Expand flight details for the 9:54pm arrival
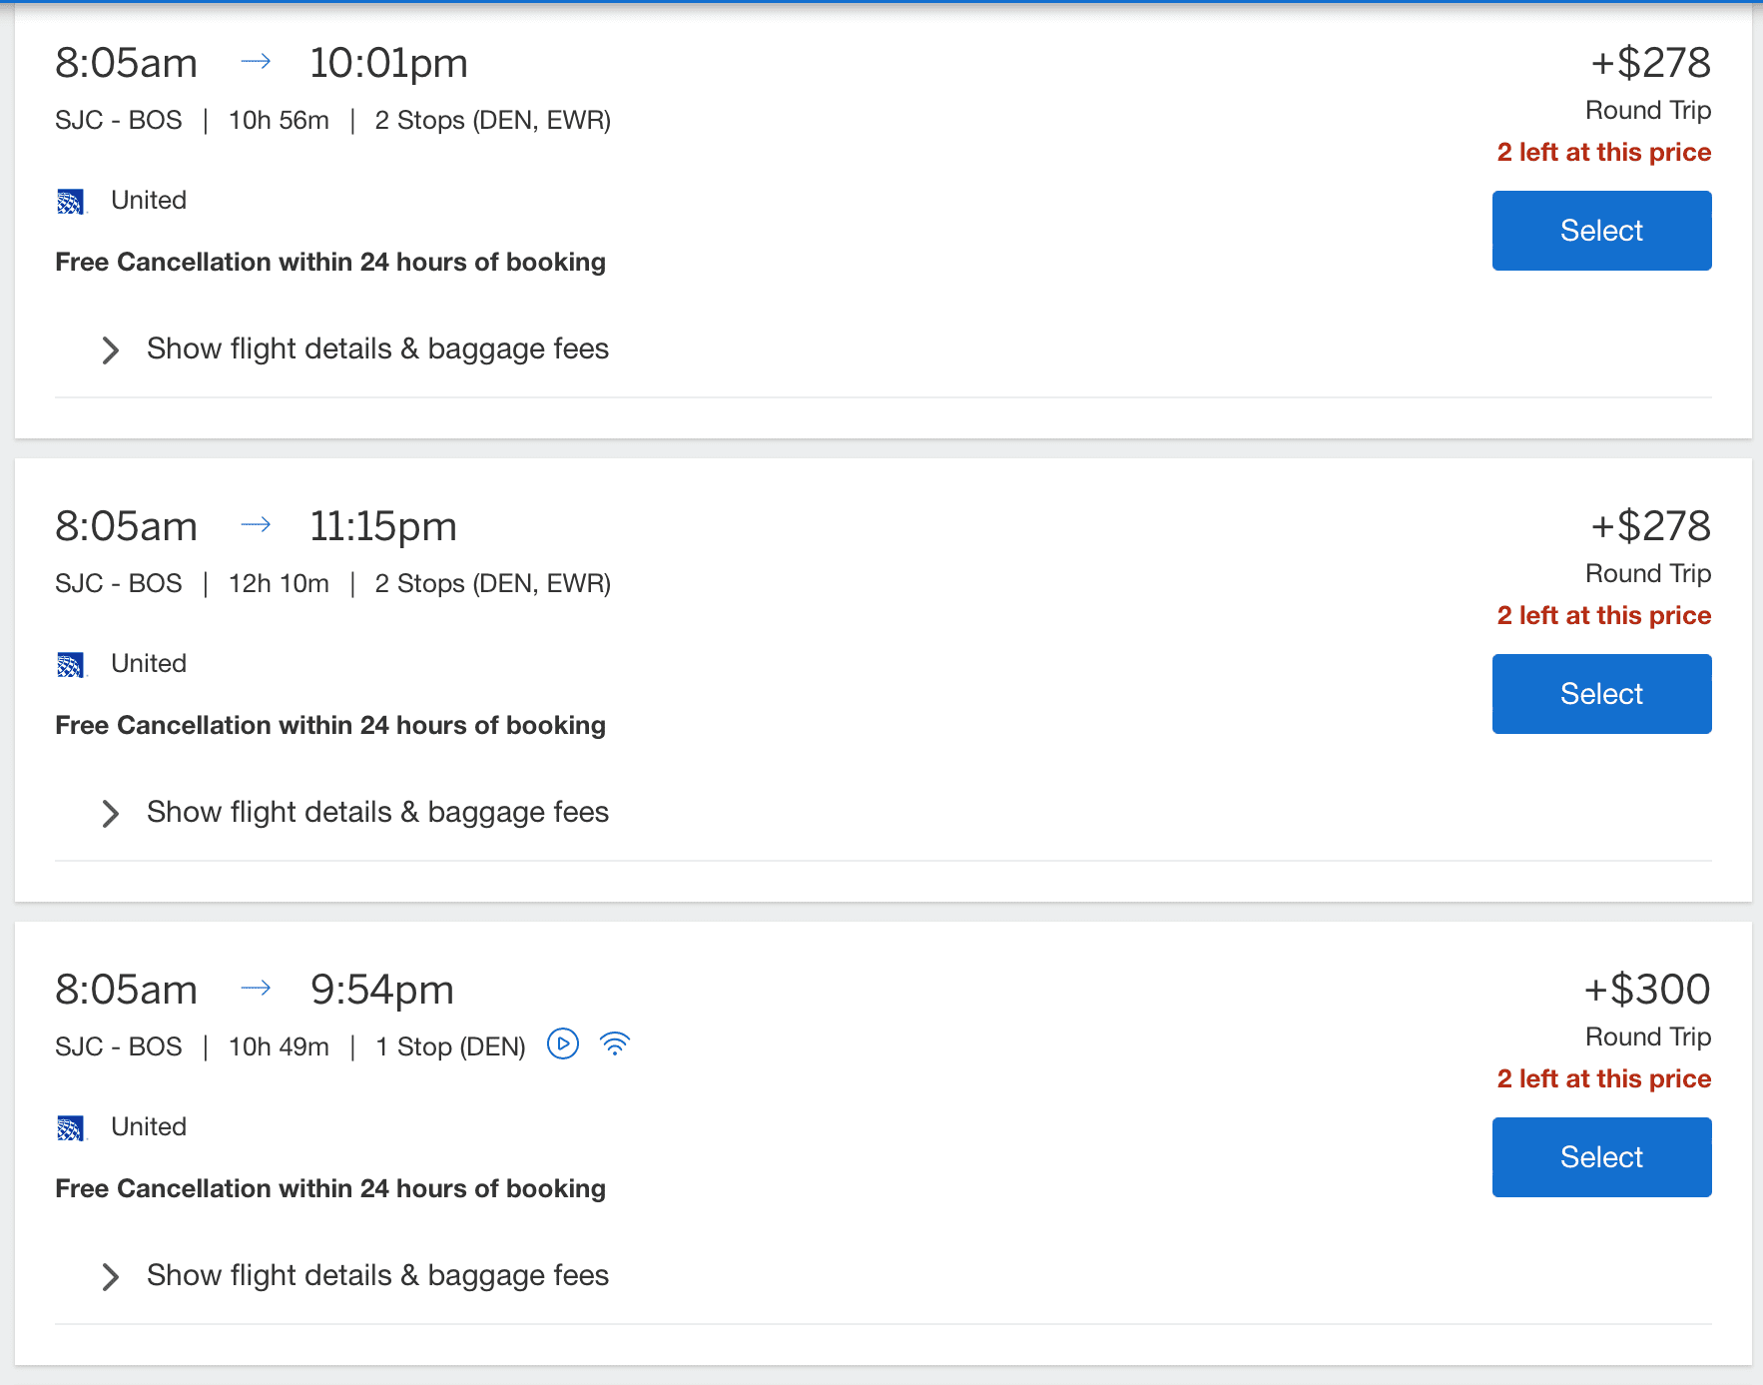Screen dimensions: 1763x1385 376,1275
